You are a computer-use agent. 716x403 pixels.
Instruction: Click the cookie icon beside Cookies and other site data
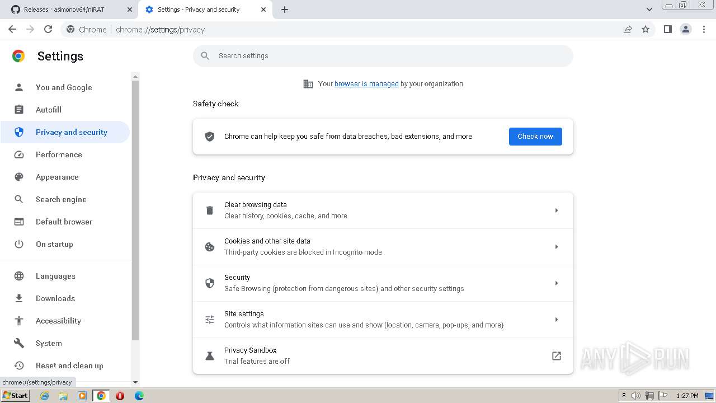pyautogui.click(x=210, y=247)
